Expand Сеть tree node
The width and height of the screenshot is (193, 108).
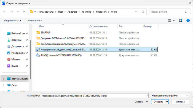point(4,85)
